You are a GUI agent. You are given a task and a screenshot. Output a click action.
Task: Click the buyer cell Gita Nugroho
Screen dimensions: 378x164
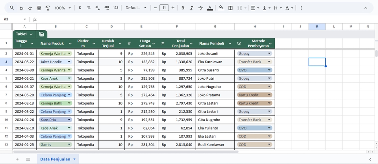tap(215, 120)
